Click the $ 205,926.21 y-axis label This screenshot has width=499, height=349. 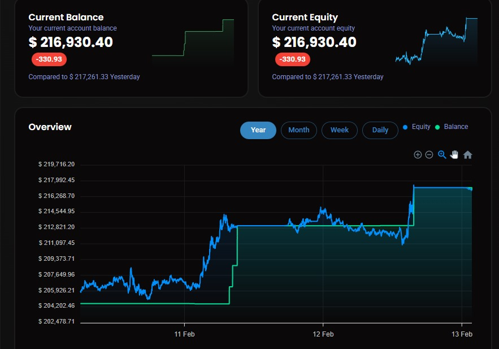point(57,290)
